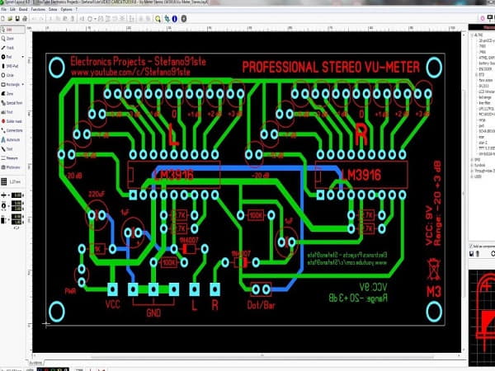The image size is (495, 371).
Task: Open the File menu
Action: point(3,9)
